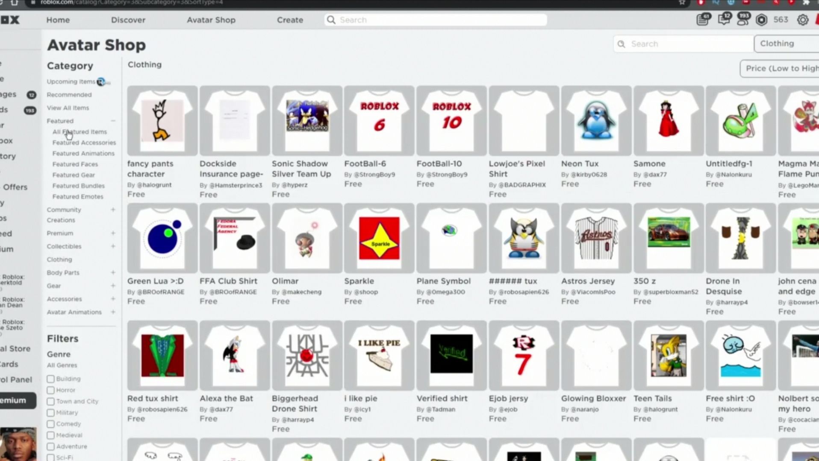Open the Astros Jersey thumbnail
The image size is (819, 461).
[x=596, y=238]
